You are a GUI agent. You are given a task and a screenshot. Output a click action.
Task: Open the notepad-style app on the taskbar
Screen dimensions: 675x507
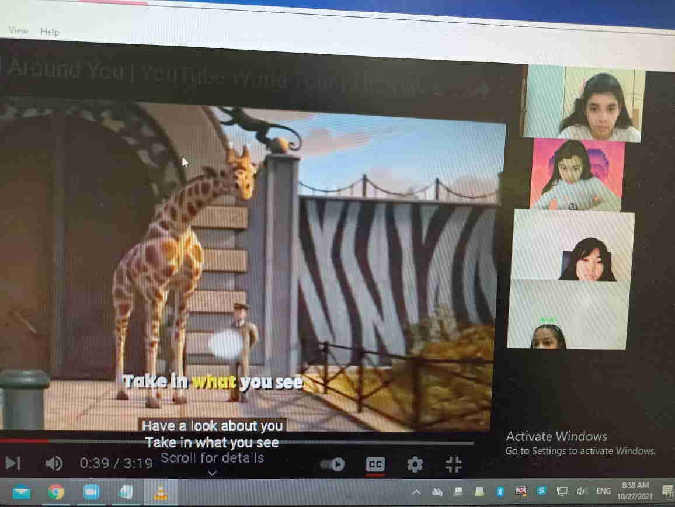[x=126, y=492]
